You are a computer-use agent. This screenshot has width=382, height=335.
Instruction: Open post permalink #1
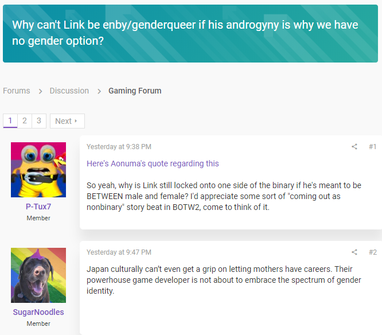click(x=373, y=147)
